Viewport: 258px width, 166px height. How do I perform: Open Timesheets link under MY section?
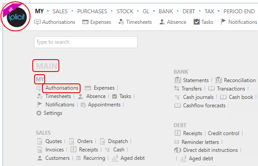58,96
